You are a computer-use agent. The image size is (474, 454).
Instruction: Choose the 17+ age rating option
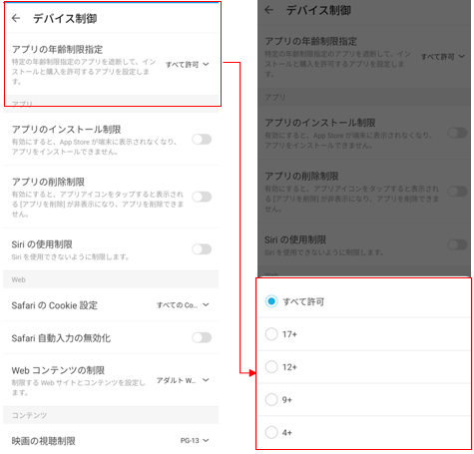[x=364, y=334]
